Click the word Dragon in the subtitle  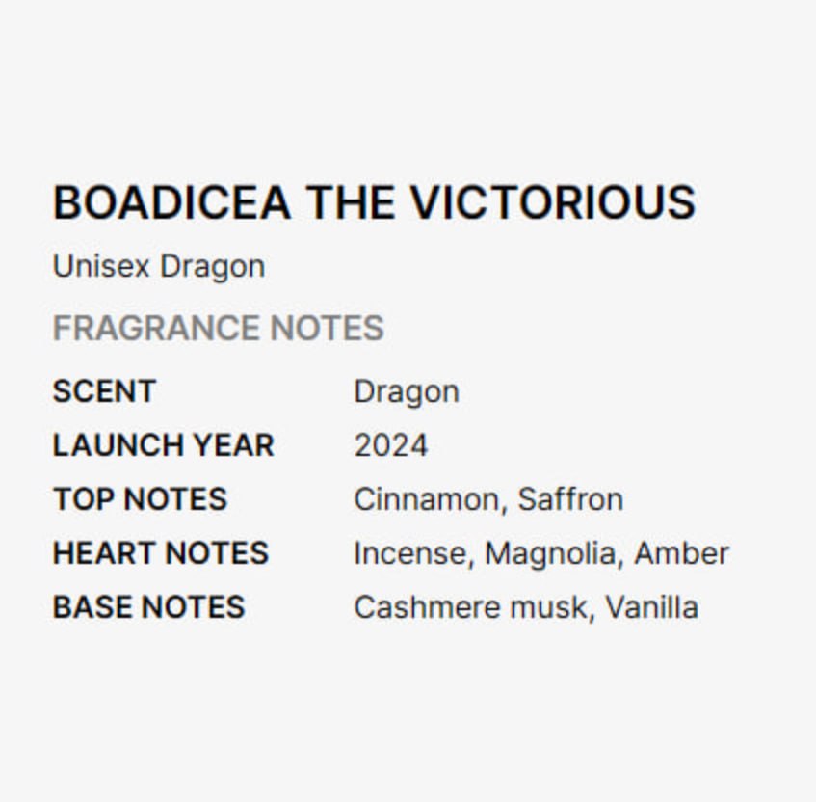click(212, 266)
